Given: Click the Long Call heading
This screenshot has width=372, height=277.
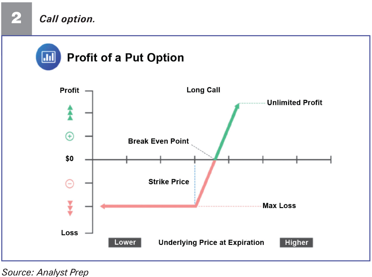Looking at the screenshot, I should coord(203,90).
